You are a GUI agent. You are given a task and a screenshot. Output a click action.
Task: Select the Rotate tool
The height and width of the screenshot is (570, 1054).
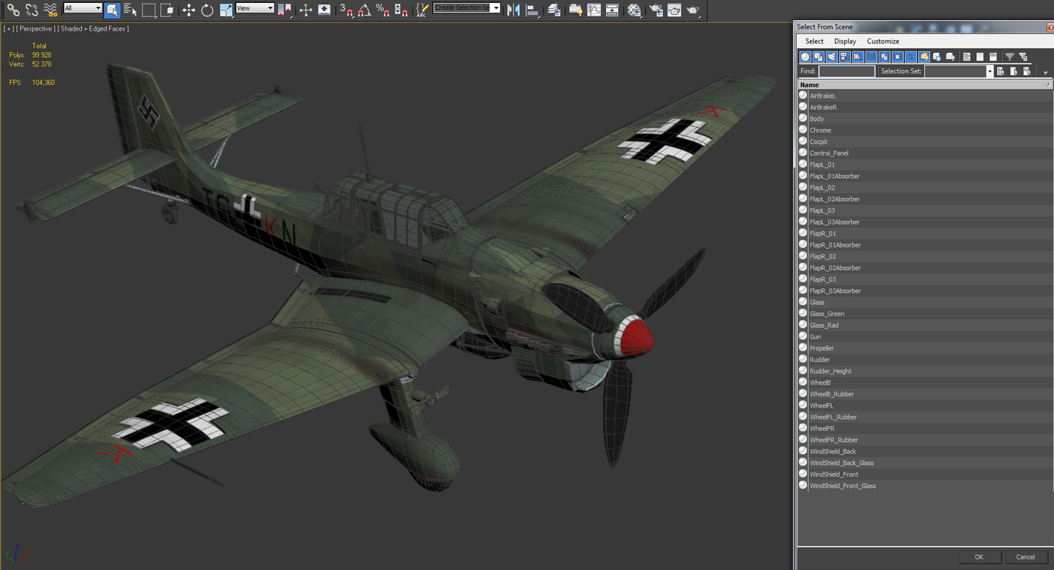click(207, 10)
